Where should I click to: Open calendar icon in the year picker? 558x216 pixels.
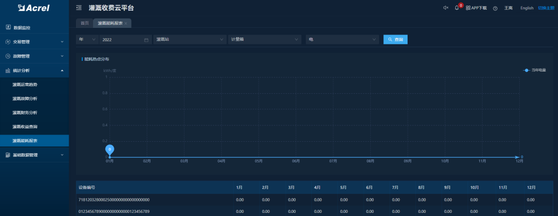146,40
